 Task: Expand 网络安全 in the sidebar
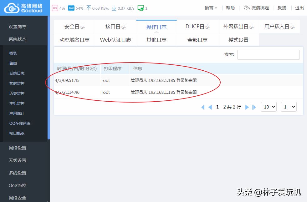pyautogui.click(x=18, y=198)
